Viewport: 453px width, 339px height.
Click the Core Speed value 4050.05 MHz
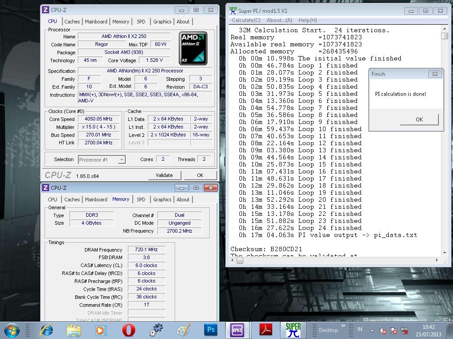pos(99,119)
